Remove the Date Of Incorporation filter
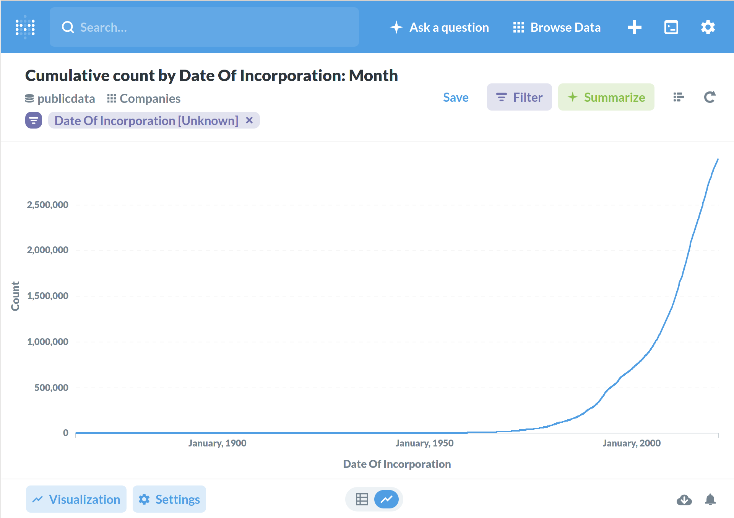 click(249, 120)
